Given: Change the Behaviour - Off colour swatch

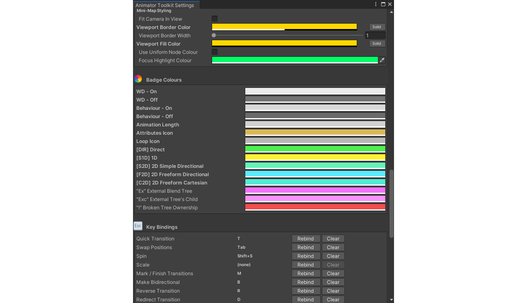Looking at the screenshot, I should (x=315, y=116).
